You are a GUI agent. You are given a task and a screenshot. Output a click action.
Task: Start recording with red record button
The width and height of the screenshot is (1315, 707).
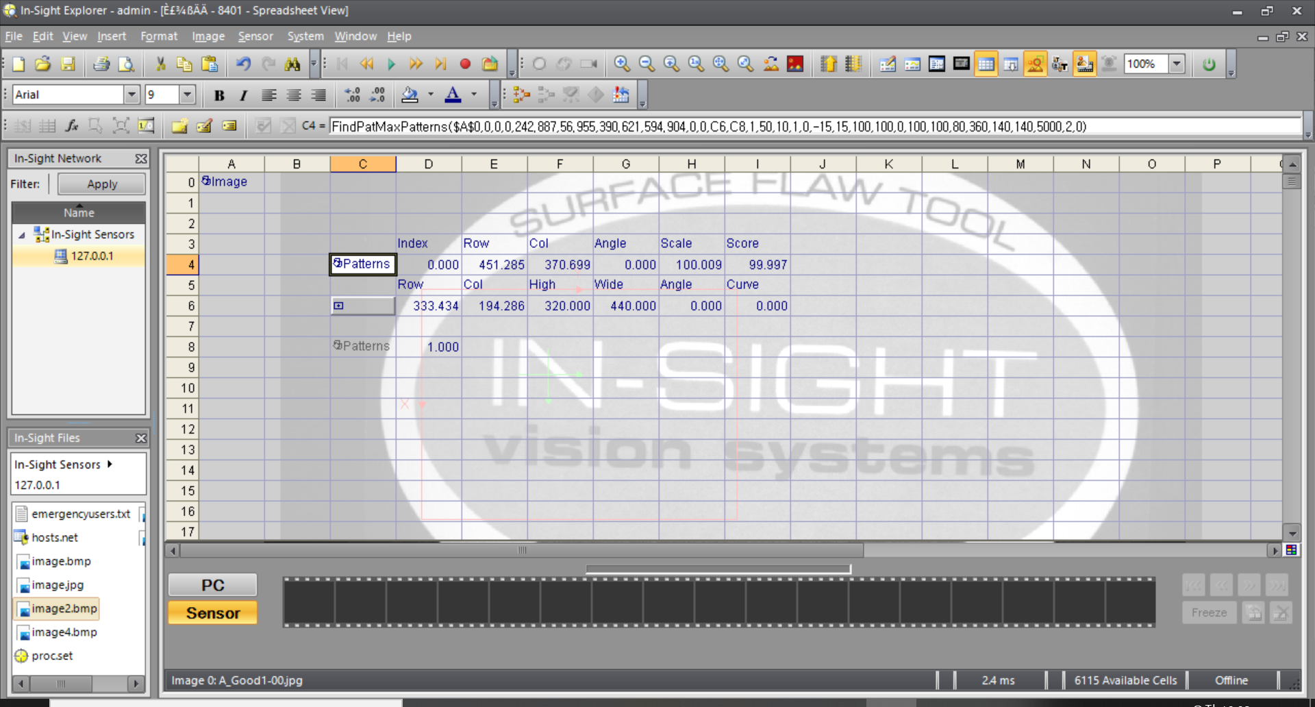pos(465,64)
